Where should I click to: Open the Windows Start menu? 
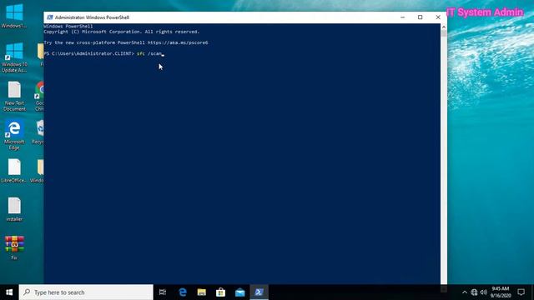click(9, 292)
